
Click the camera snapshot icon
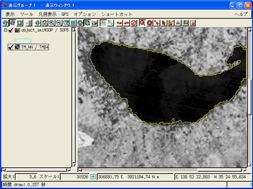coord(94,23)
